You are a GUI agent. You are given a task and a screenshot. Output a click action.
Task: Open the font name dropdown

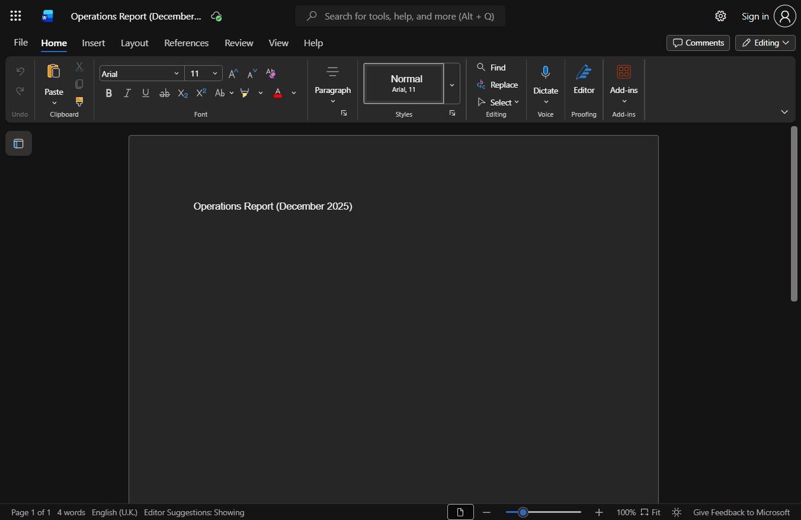(x=177, y=73)
